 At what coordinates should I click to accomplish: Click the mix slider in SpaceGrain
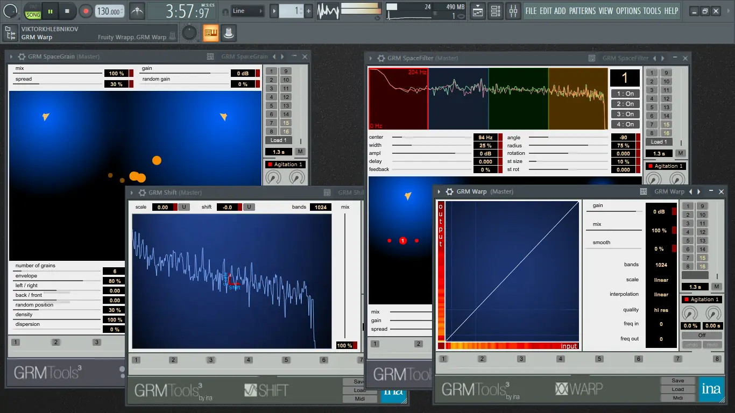58,73
